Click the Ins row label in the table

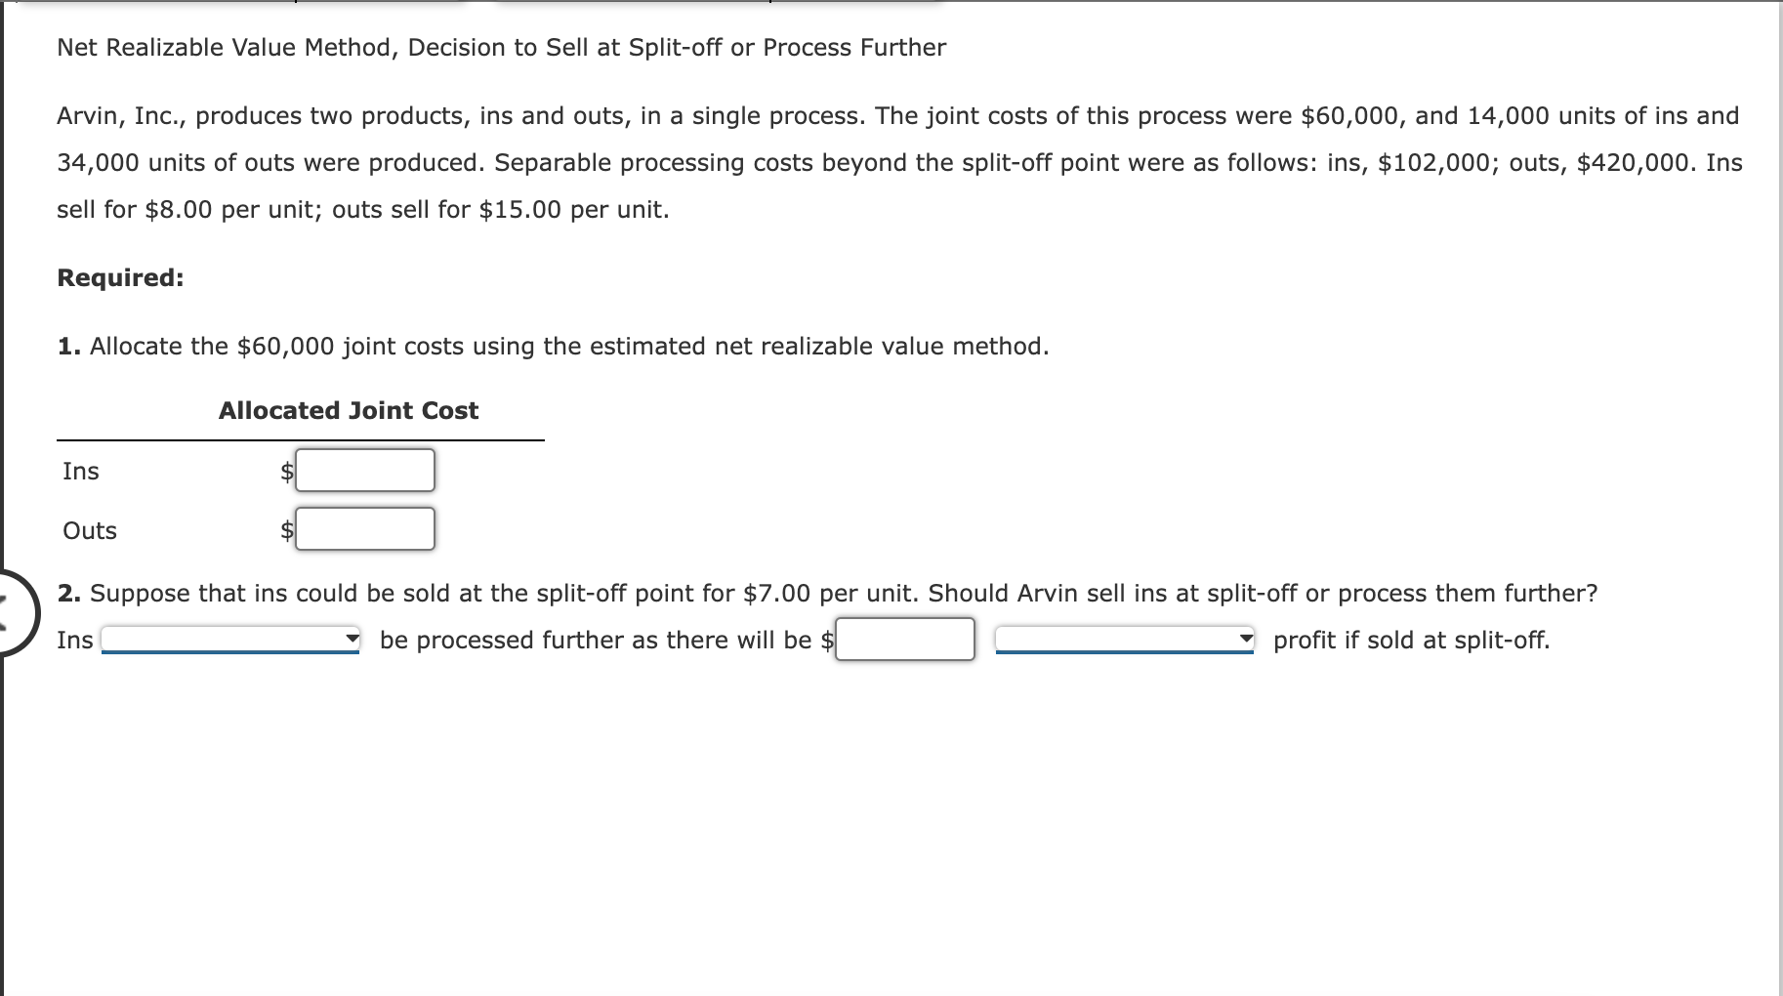80,472
